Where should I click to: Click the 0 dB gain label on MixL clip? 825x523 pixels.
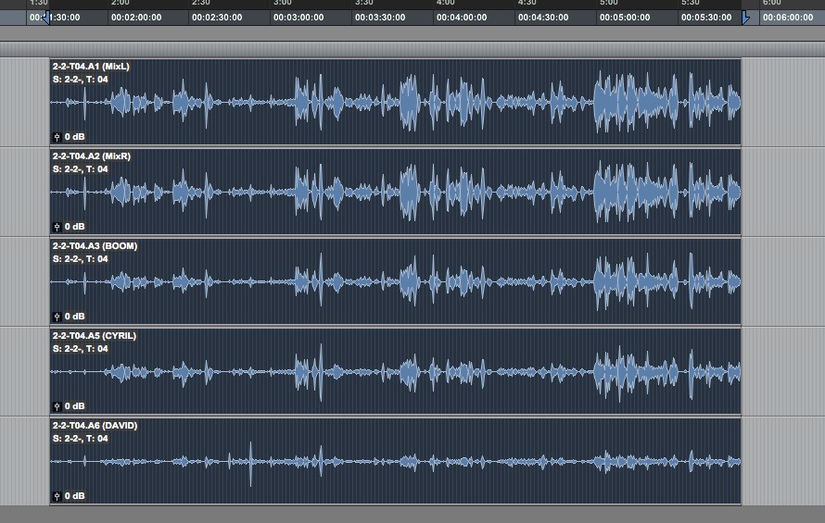[x=74, y=137]
